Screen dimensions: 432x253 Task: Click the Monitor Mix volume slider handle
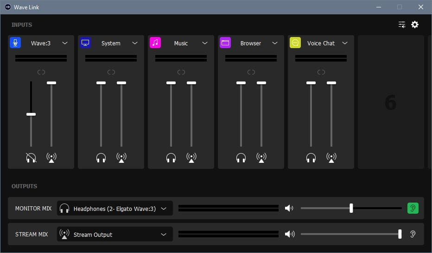(x=351, y=208)
